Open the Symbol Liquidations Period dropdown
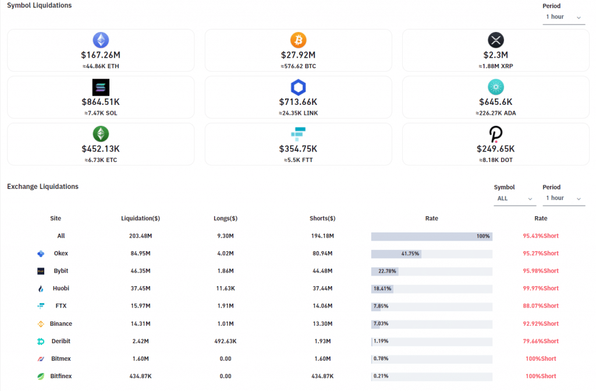 pos(563,17)
